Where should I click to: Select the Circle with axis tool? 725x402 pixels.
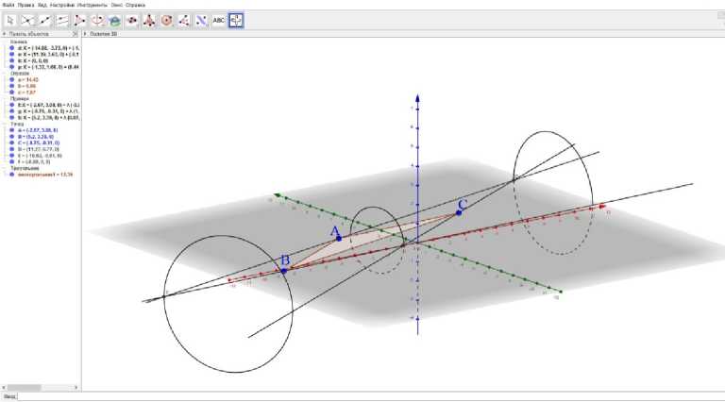[x=97, y=21]
